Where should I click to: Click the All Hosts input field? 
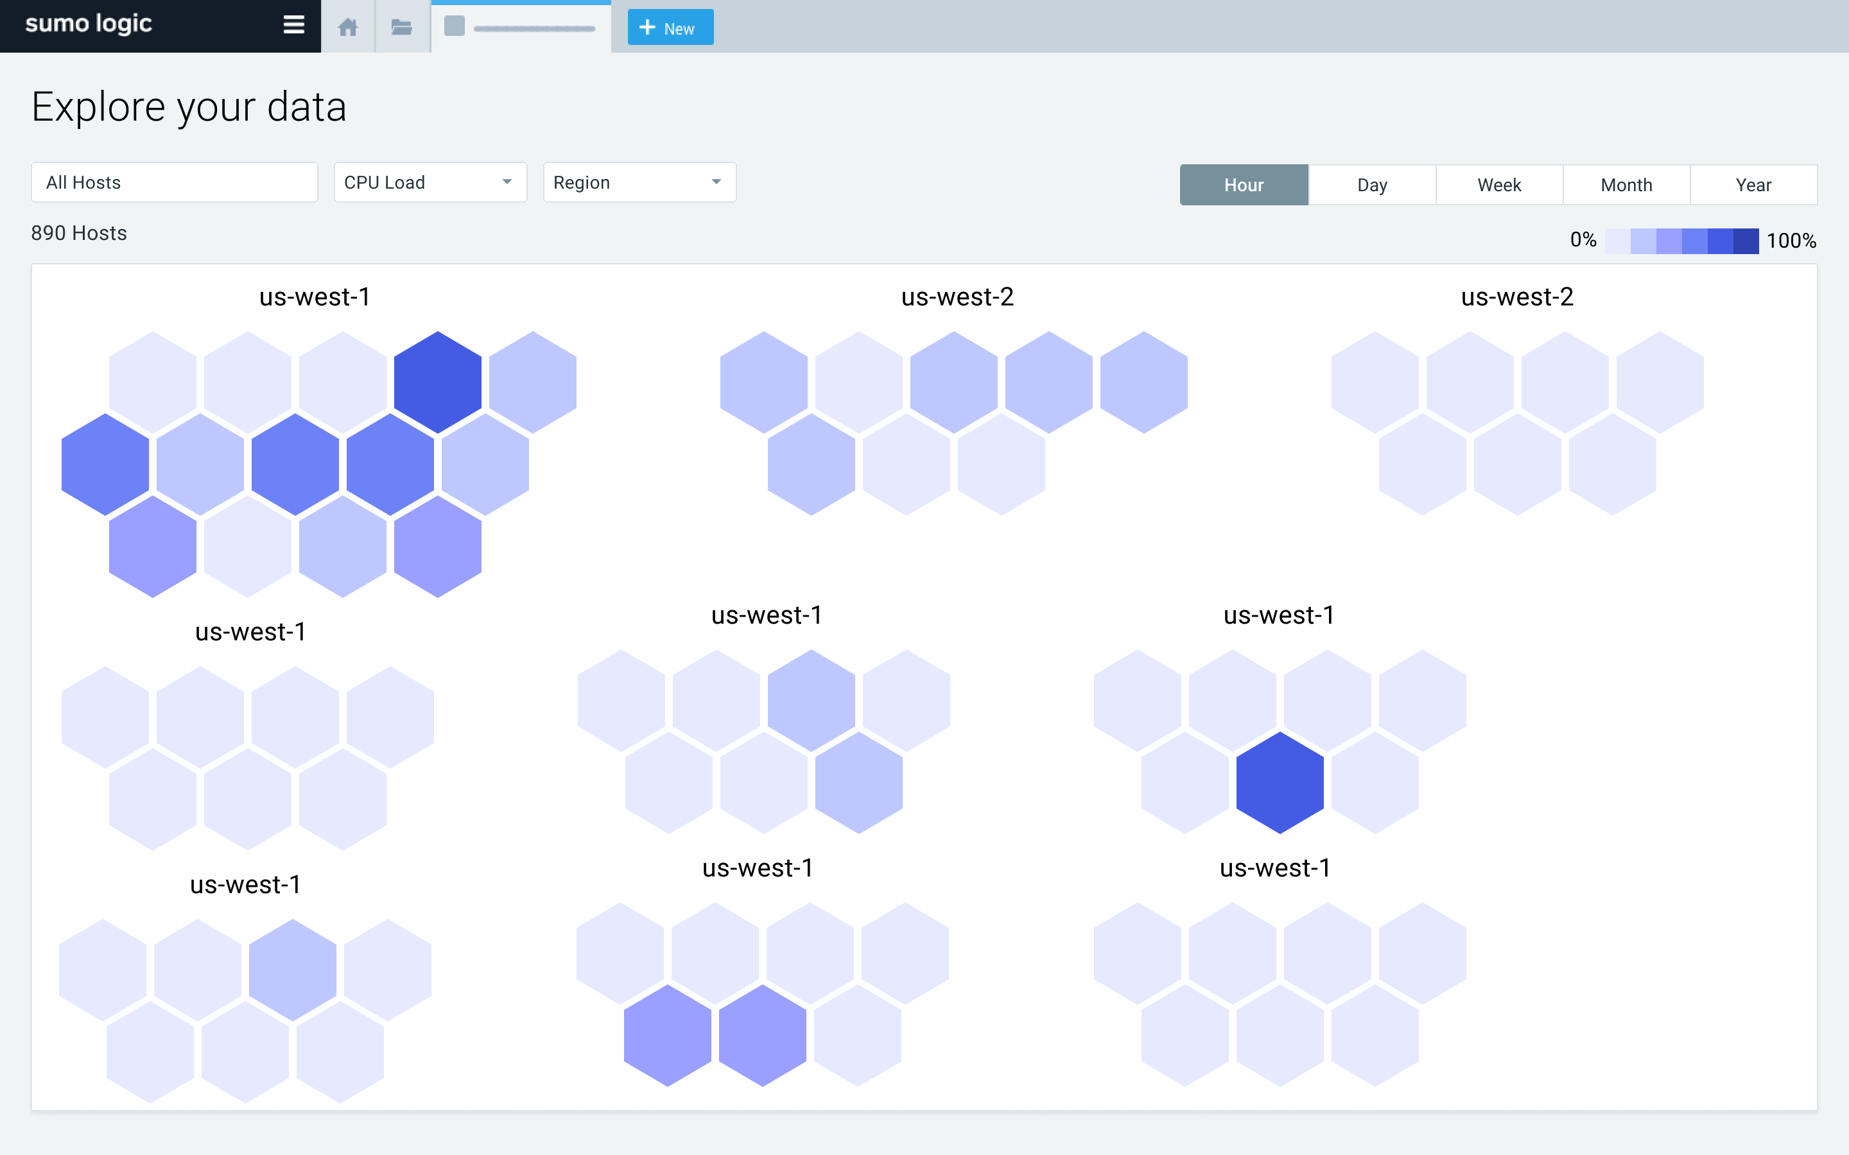coord(174,183)
